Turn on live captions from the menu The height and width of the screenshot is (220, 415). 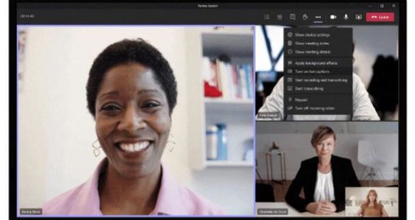point(318,72)
